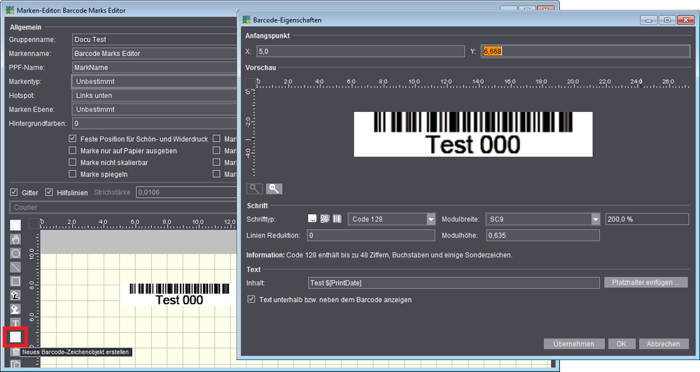Image resolution: width=700 pixels, height=372 pixels.
Task: Toggle cut-off checkbox right of Feste Position
Action: pos(216,138)
